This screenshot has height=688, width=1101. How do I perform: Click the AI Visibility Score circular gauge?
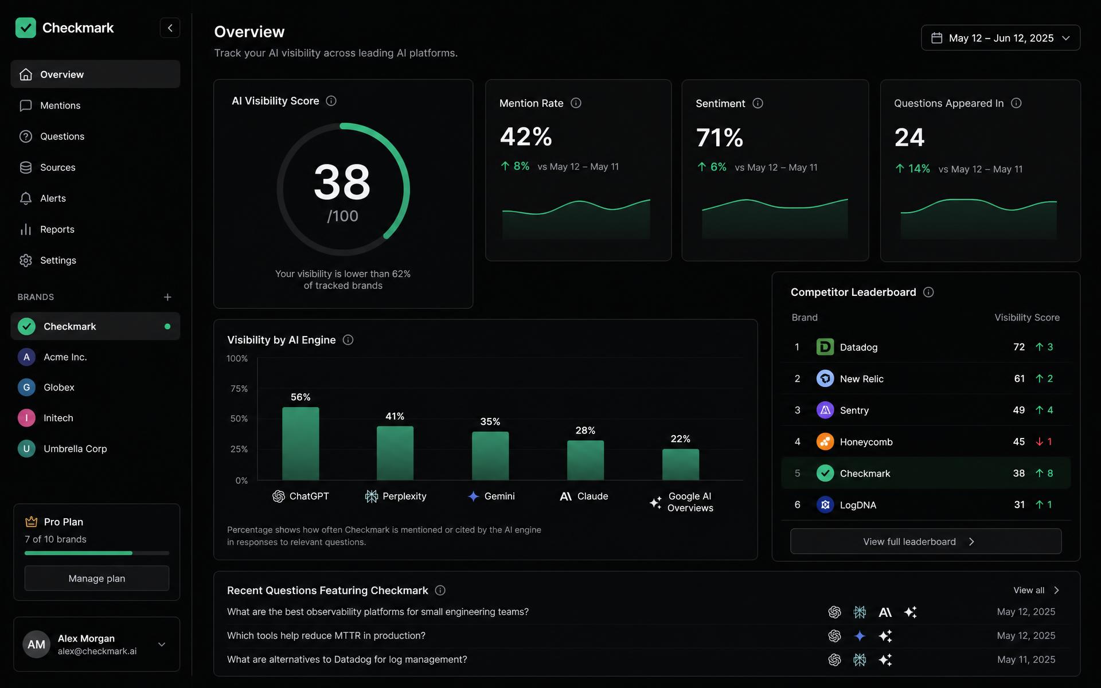[343, 189]
